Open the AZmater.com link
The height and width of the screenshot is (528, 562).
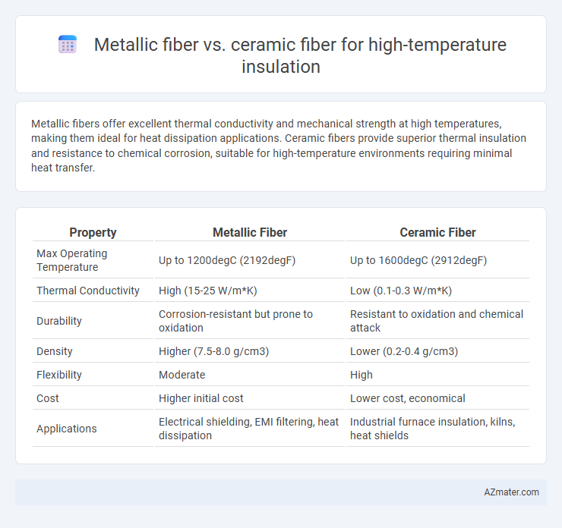(x=511, y=492)
